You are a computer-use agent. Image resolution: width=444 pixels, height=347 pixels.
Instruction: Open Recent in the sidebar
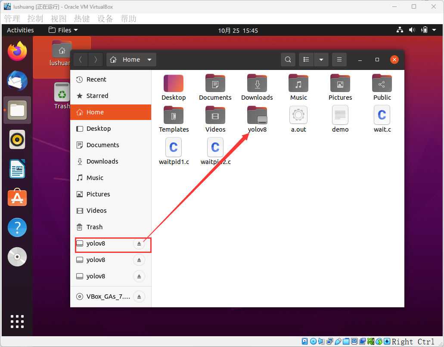pos(111,79)
